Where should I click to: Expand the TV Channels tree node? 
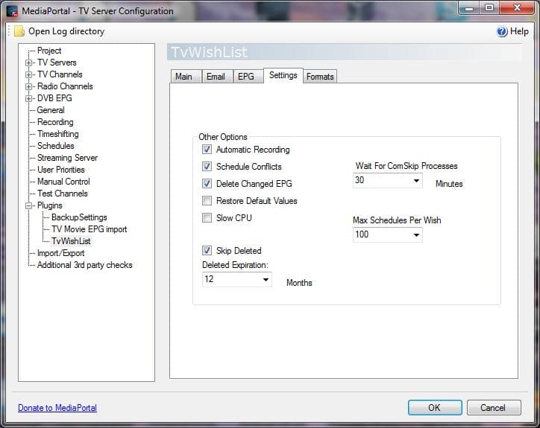pos(29,74)
